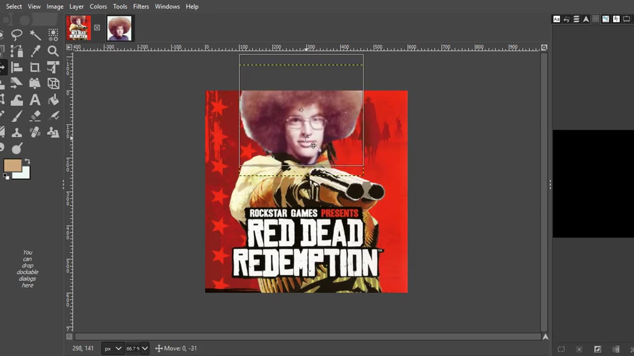Reset colors to default black and white
634x356 pixels.
pos(6,176)
